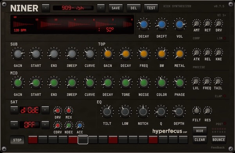Click the green TONE knob

click(126, 83)
